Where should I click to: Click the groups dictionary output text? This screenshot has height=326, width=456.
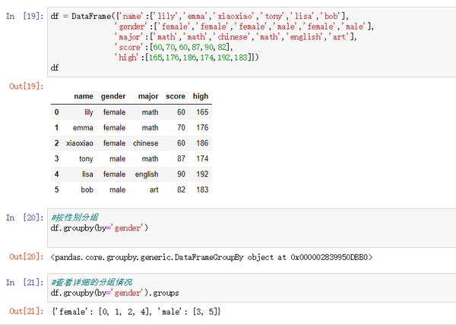pos(136,312)
